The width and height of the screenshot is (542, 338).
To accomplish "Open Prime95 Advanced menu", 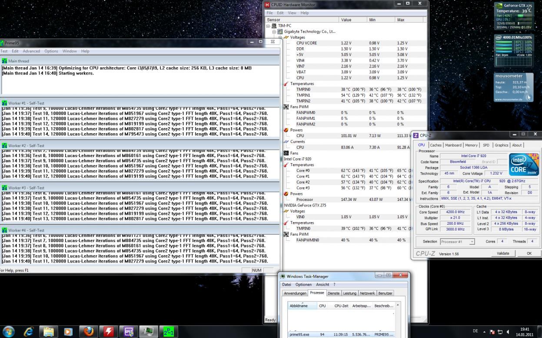I will click(31, 51).
